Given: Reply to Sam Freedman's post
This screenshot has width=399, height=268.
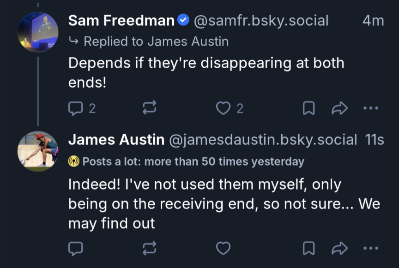Looking at the screenshot, I should coord(76,108).
